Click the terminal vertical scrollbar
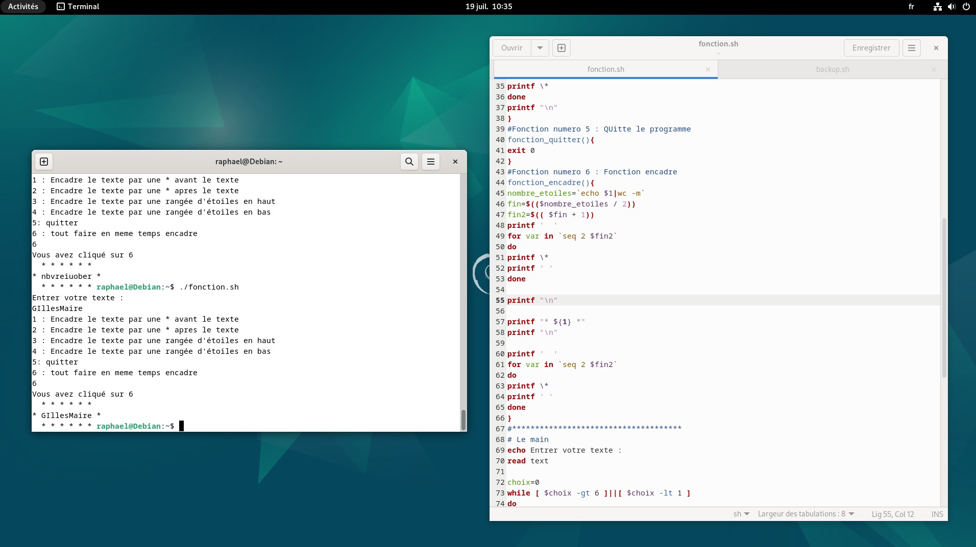 (463, 419)
